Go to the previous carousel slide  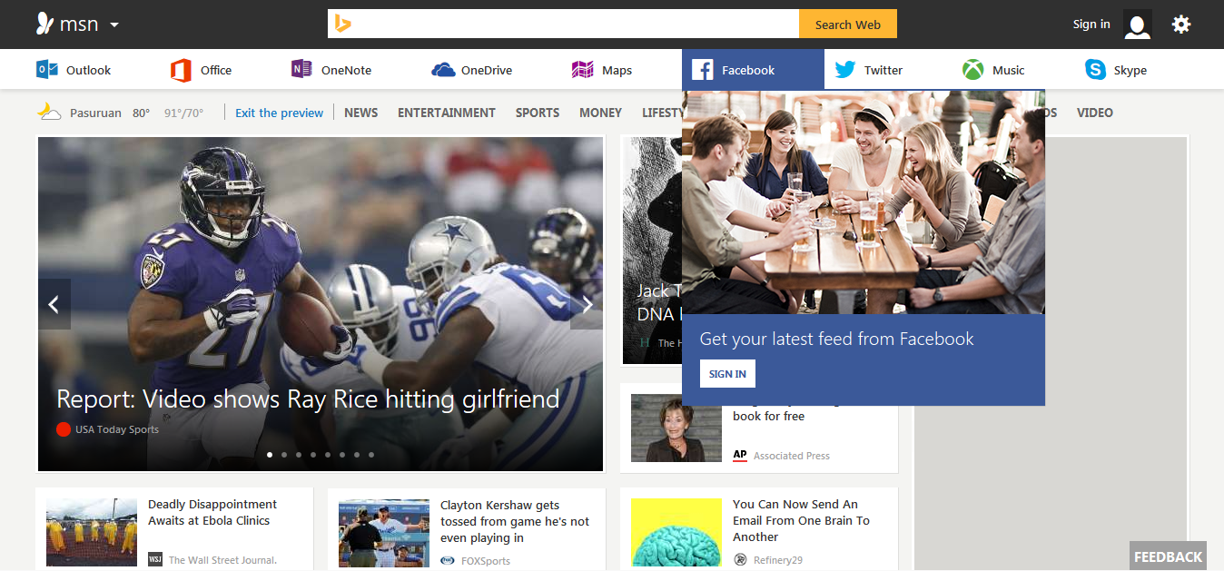tap(54, 305)
